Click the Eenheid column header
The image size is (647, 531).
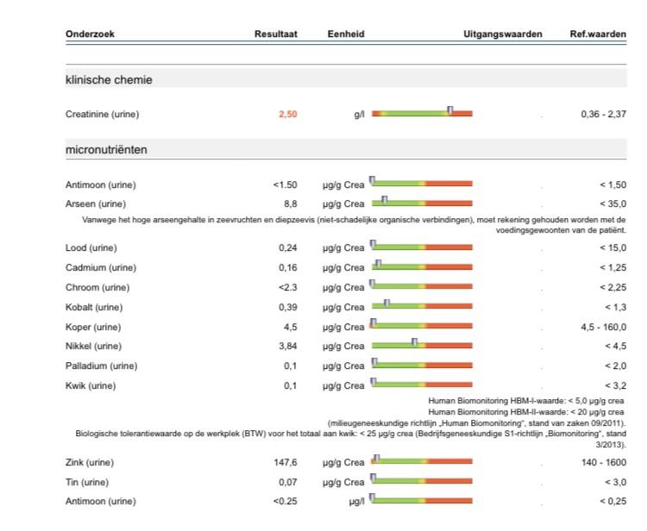pos(346,34)
